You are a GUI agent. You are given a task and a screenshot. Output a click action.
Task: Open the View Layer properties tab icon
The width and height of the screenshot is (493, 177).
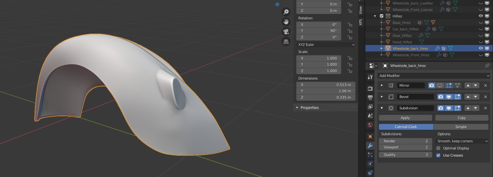(370, 107)
